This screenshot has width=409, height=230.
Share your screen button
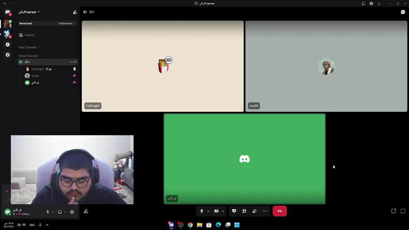point(234,211)
